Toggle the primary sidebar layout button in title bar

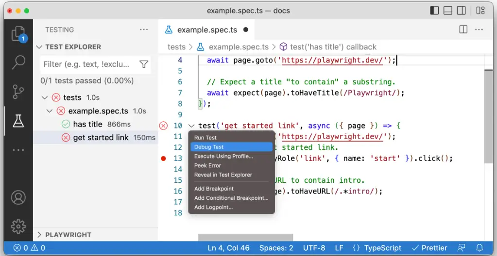[434, 10]
